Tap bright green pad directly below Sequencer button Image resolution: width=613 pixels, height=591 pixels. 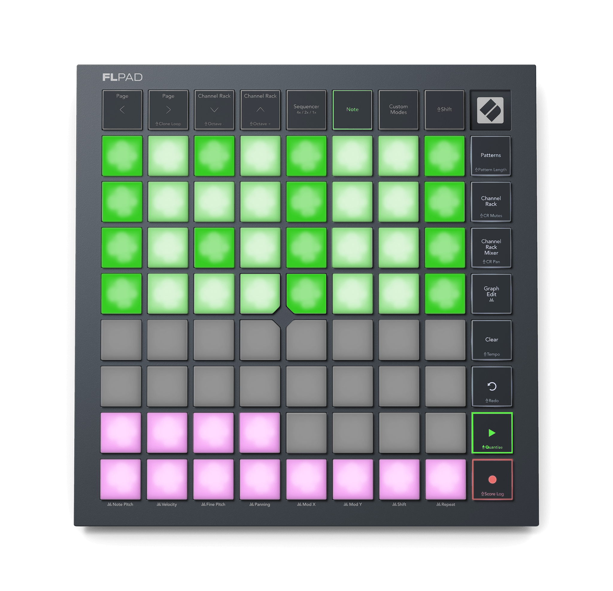click(306, 156)
